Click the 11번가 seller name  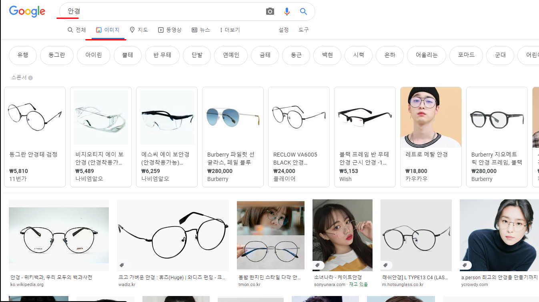click(x=18, y=179)
